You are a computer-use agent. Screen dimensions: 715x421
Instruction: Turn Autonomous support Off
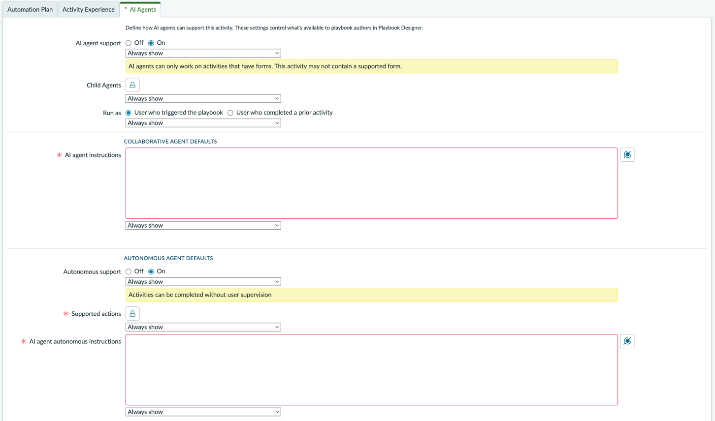[x=129, y=271]
